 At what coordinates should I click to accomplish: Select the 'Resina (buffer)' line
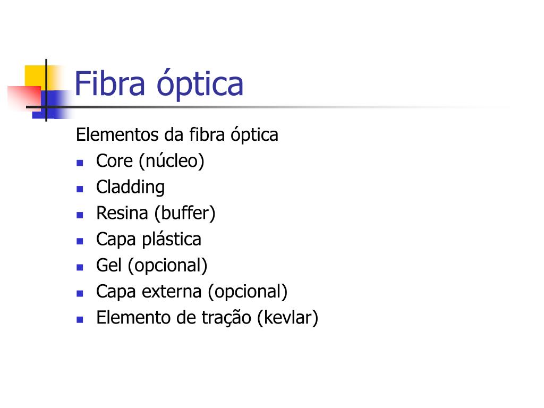click(156, 214)
